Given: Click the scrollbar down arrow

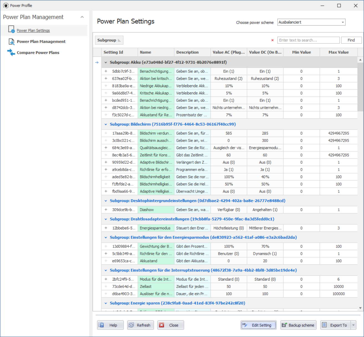Looking at the screenshot, I should pos(360,308).
